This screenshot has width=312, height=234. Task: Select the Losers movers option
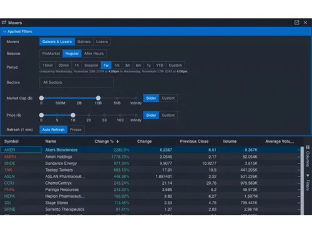pos(102,42)
